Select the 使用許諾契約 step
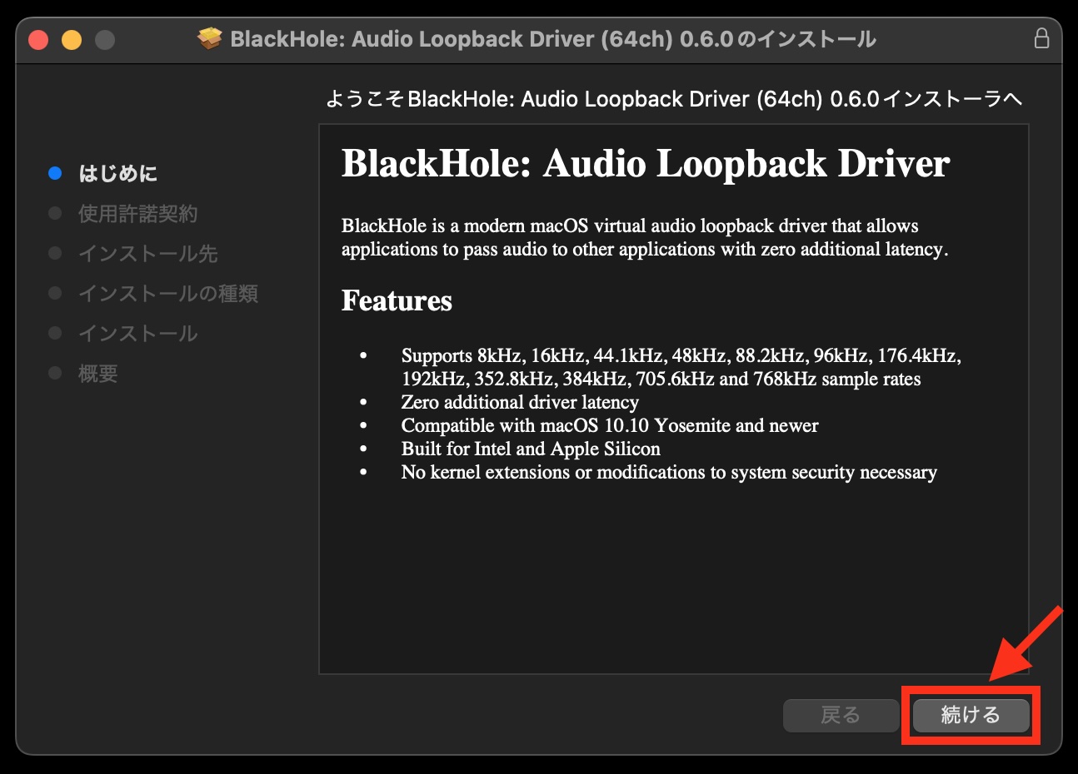The width and height of the screenshot is (1078, 774). (137, 214)
